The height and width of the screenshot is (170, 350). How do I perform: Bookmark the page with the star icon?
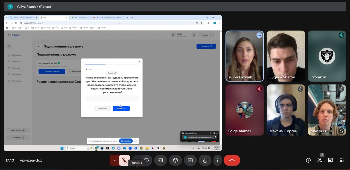pos(201,23)
